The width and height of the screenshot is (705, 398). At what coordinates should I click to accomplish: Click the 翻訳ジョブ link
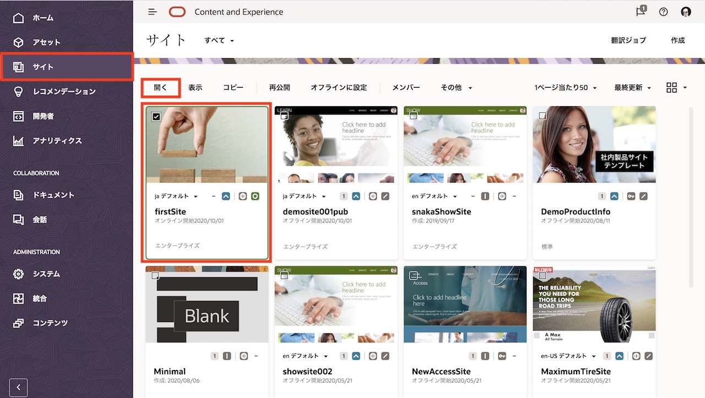[x=628, y=40]
